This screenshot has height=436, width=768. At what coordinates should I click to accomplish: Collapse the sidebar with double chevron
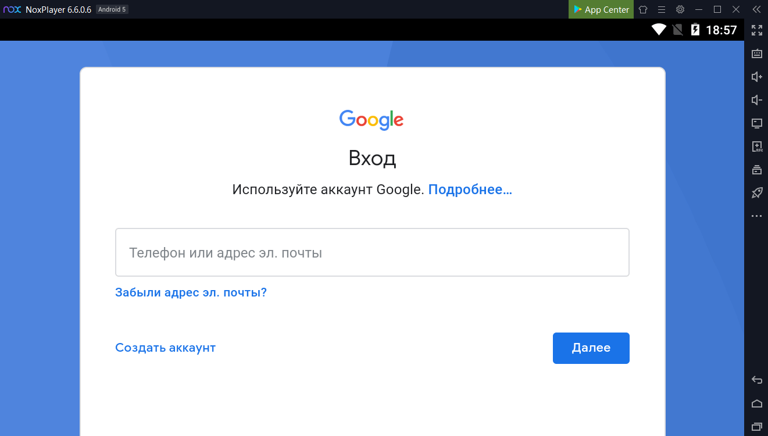coord(756,9)
